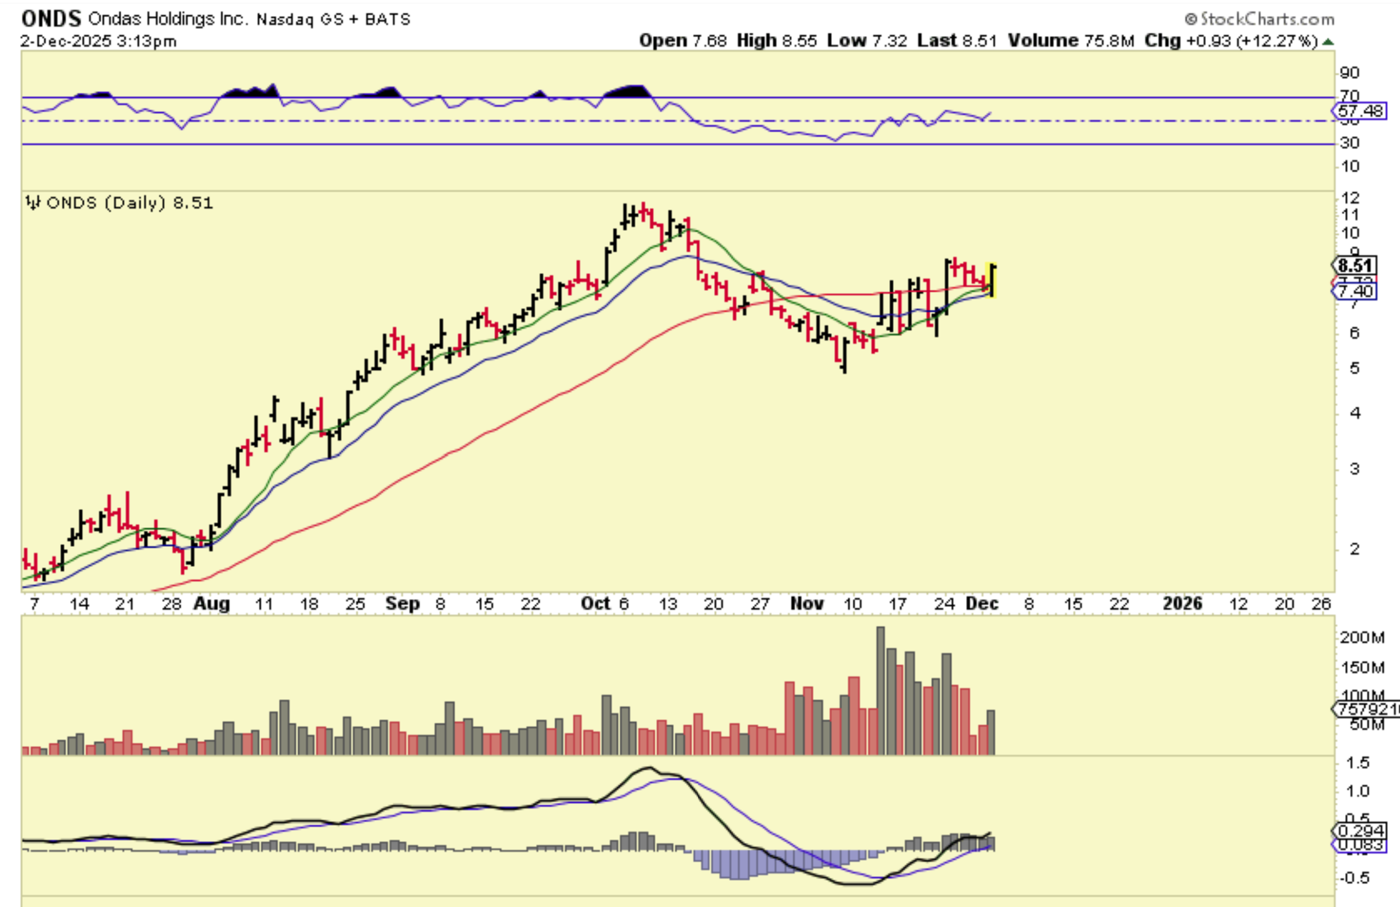Image resolution: width=1400 pixels, height=907 pixels.
Task: Click the RSI value tag 57.48
Action: (x=1360, y=111)
